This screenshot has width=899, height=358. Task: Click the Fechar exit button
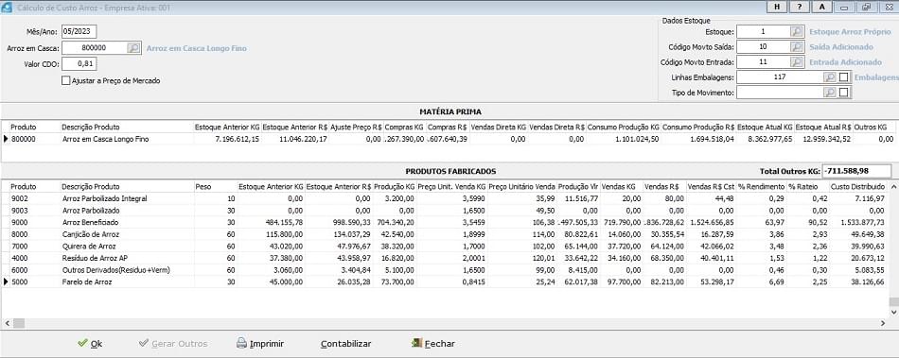(432, 344)
